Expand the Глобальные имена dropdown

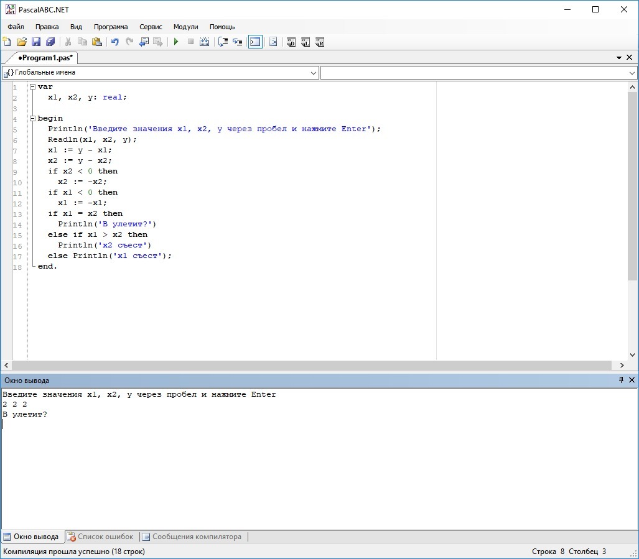coord(314,73)
